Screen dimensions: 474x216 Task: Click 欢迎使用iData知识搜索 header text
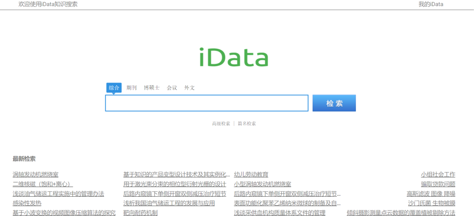coord(48,4)
